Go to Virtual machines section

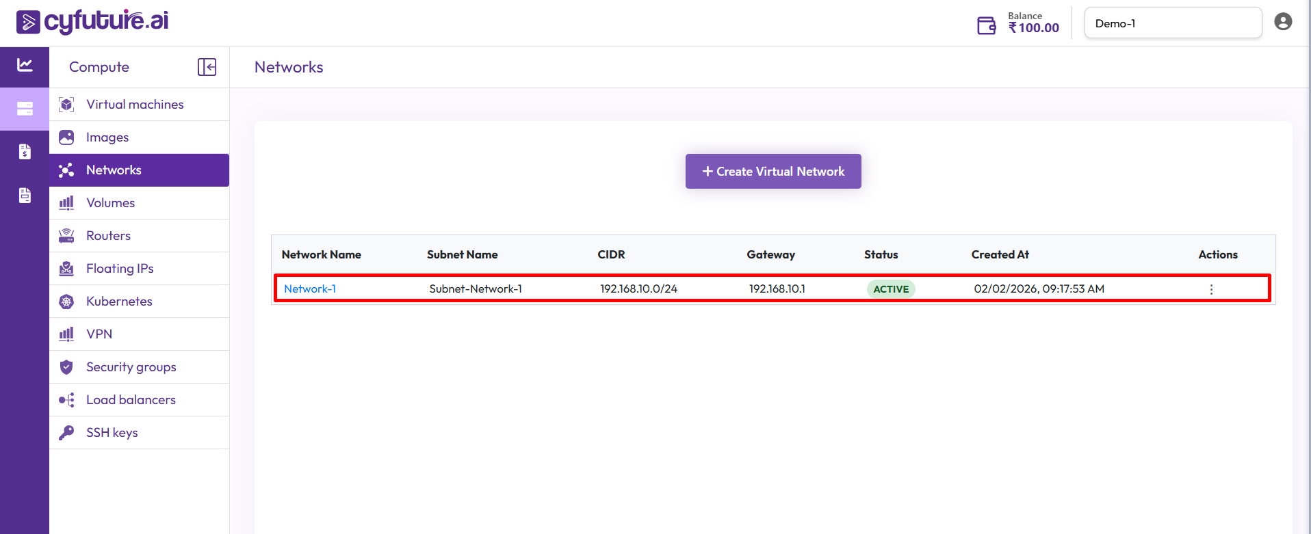pos(135,105)
